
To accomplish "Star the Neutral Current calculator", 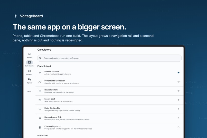I will point(178,91).
